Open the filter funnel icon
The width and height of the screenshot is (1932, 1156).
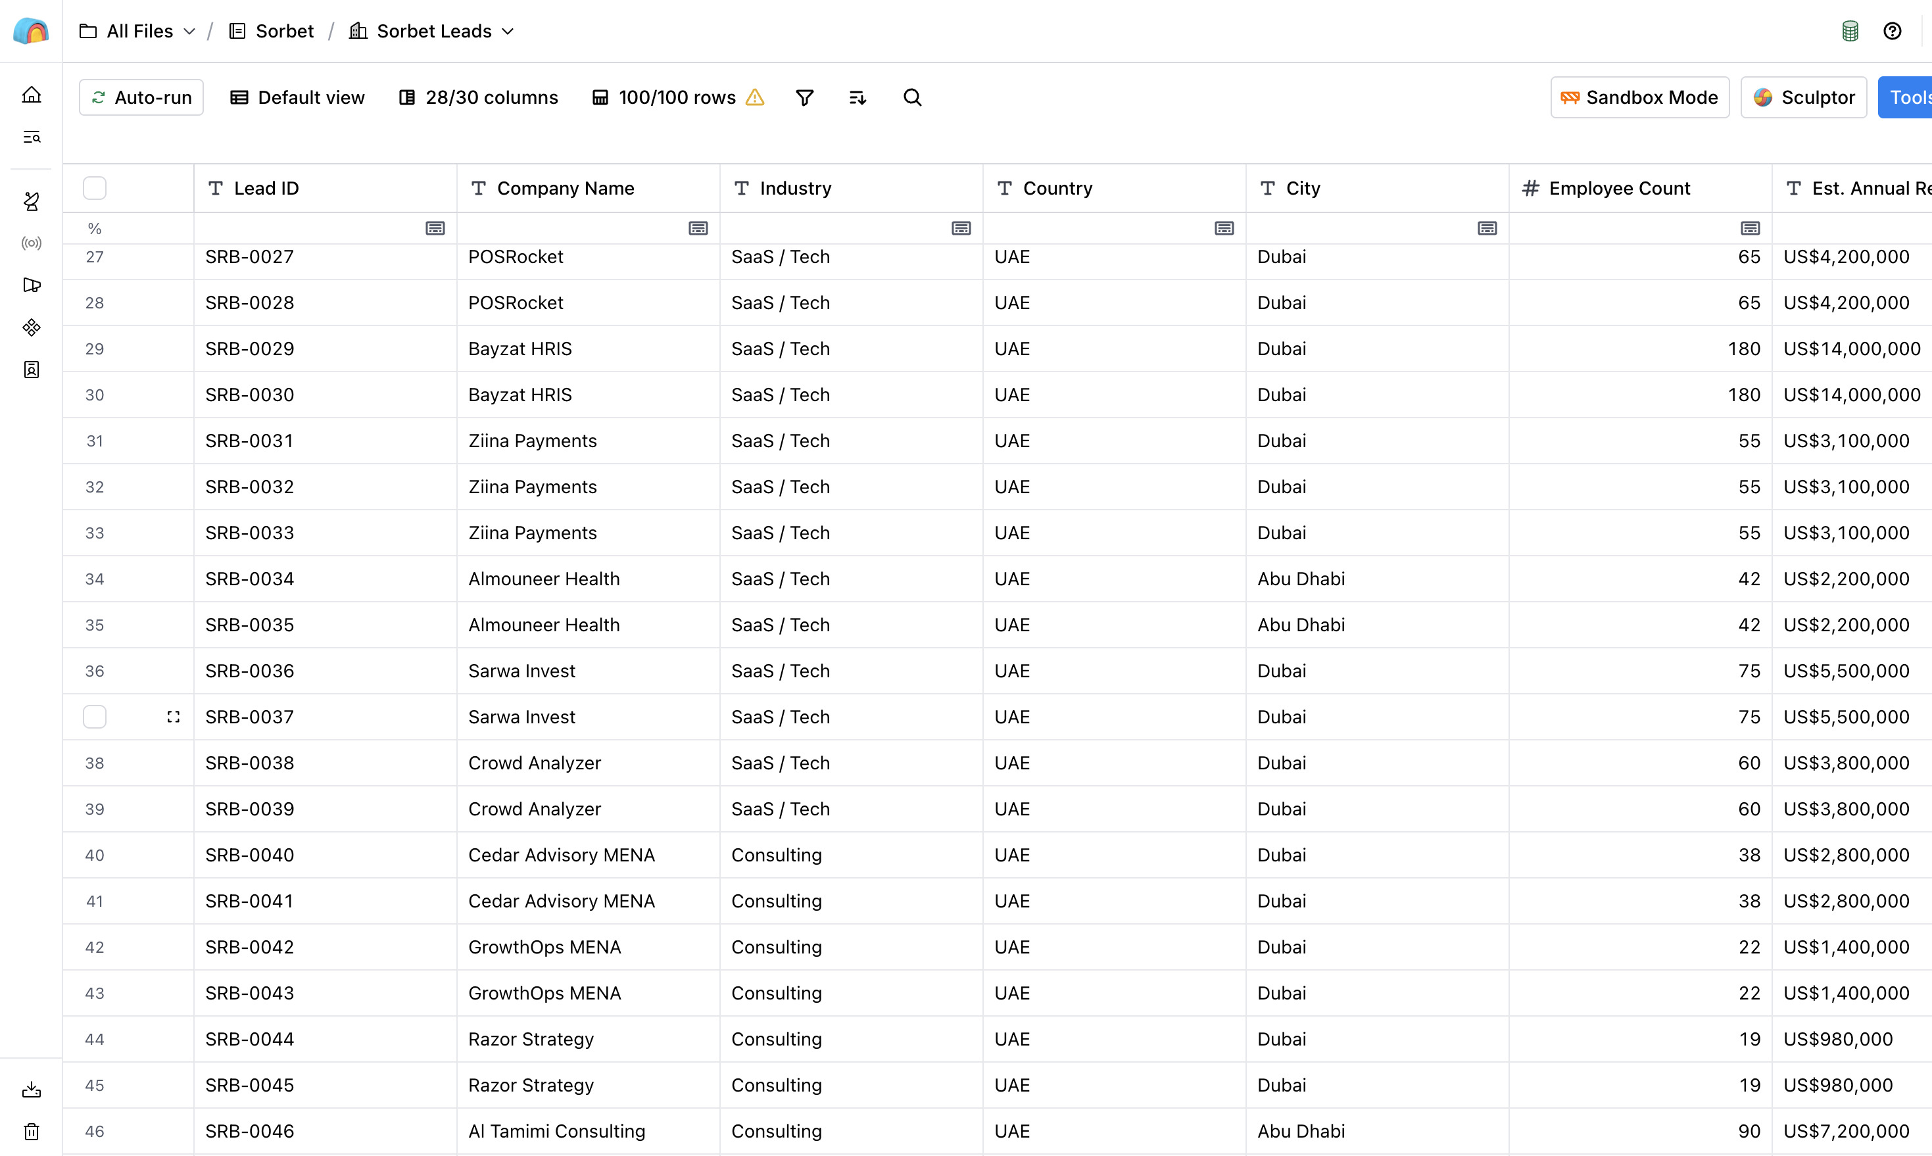click(x=805, y=97)
